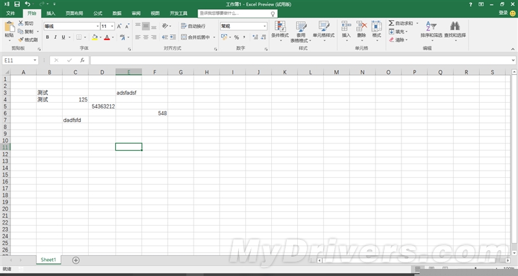Toggle Top Align for cell text
The width and height of the screenshot is (518, 276).
tap(138, 26)
